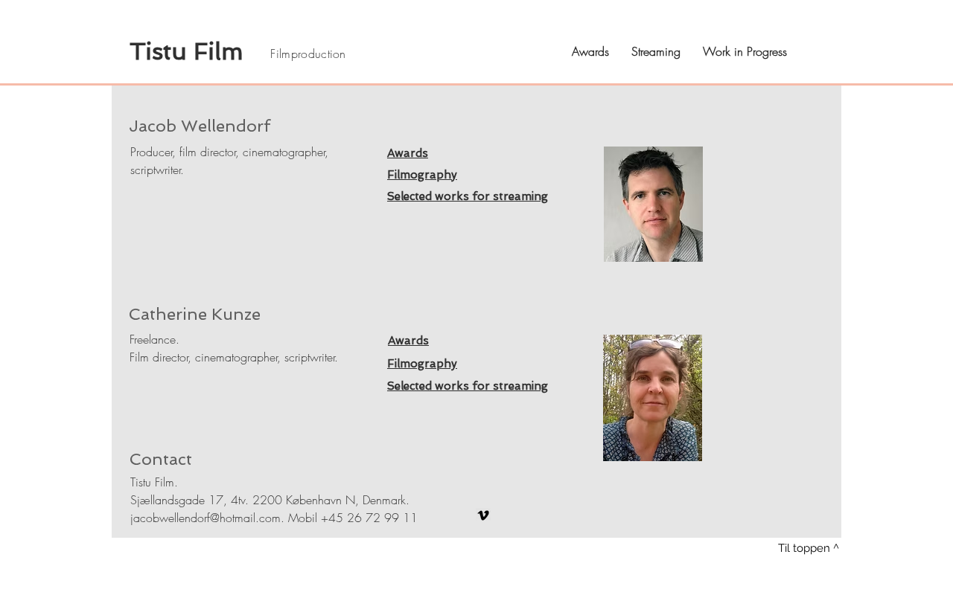Open the Vimeo icon link
Screen dimensions: 953x595
(x=483, y=515)
